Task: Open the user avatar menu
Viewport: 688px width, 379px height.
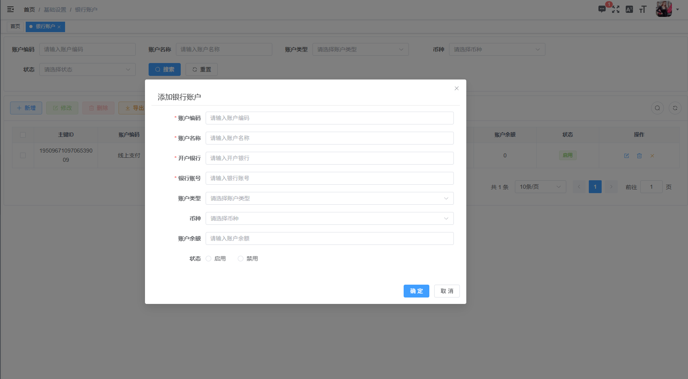Action: click(664, 9)
